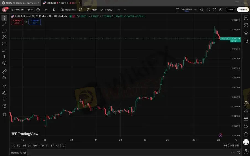Select the brush drawing tool

[4, 50]
